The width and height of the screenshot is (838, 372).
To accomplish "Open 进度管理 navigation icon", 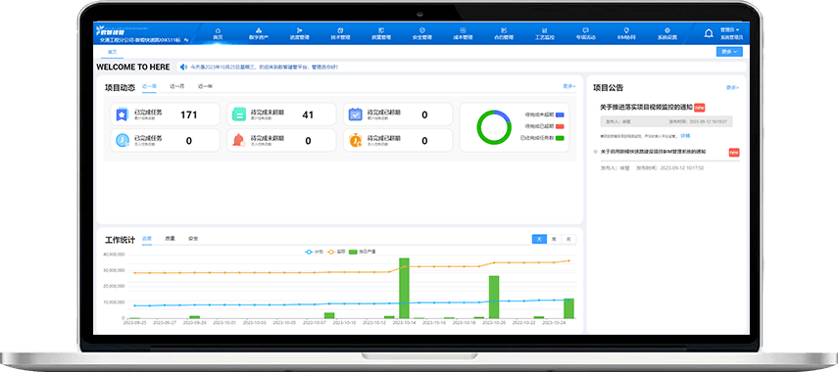I will pyautogui.click(x=299, y=30).
